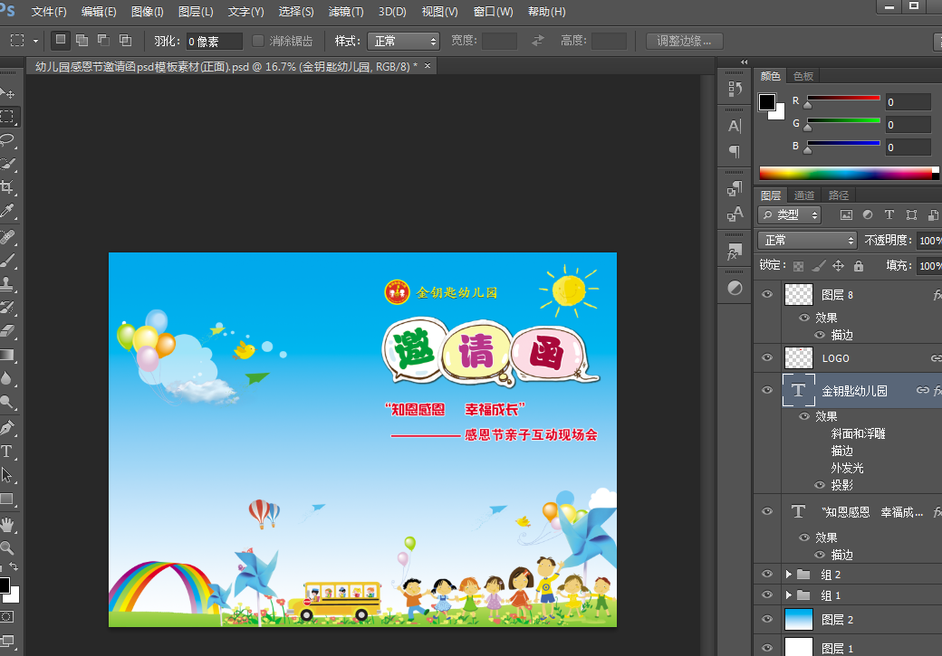Click the foreground color swatch in Color panel
Screen dimensions: 942x656
(767, 101)
